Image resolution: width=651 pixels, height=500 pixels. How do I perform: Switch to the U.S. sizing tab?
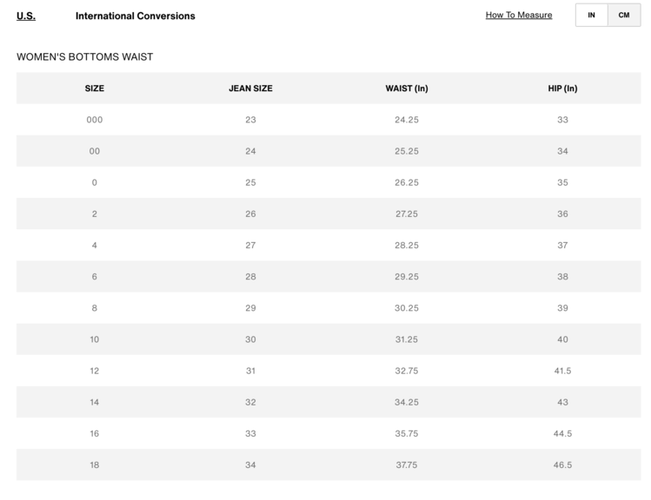point(26,16)
